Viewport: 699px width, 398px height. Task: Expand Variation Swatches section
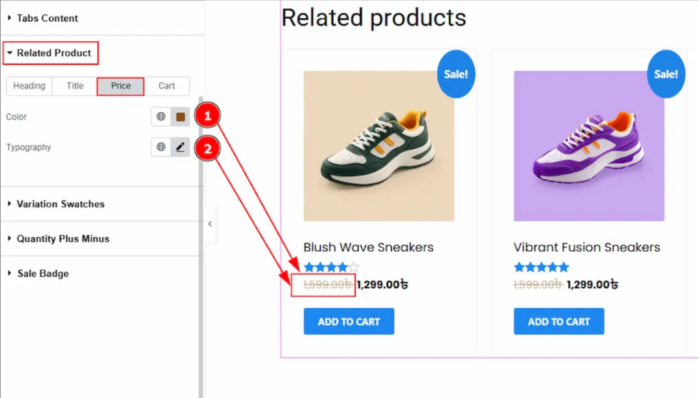tap(60, 204)
